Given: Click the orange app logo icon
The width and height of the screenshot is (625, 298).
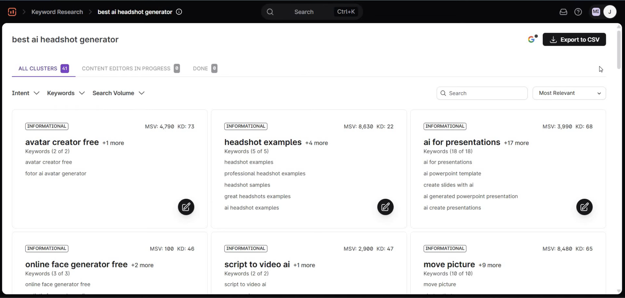Looking at the screenshot, I should 12,12.
